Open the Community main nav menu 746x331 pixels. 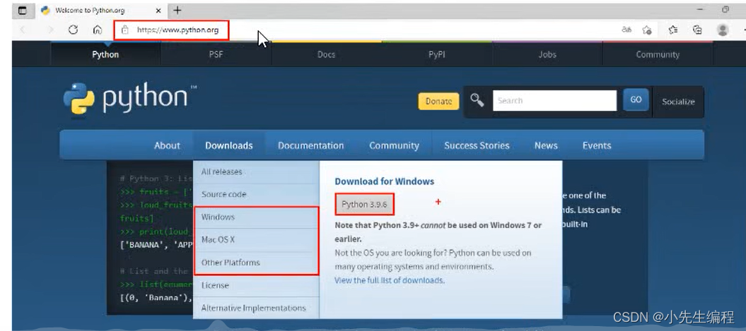[394, 146]
